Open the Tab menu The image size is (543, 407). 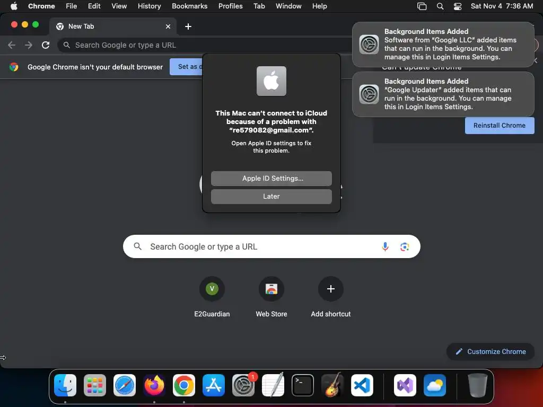pyautogui.click(x=259, y=6)
